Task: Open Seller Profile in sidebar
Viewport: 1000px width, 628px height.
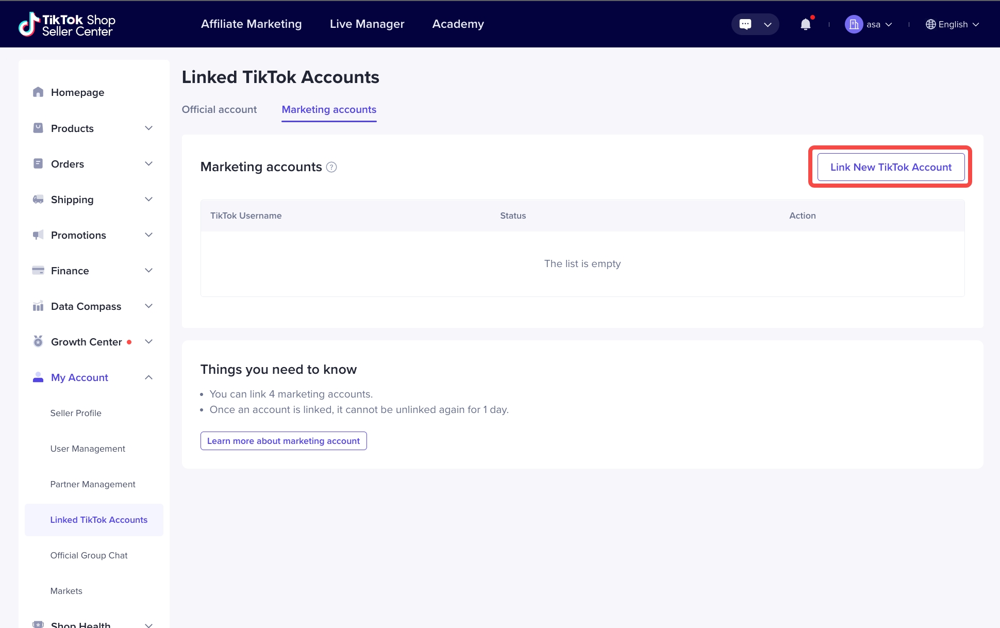Action: [76, 413]
